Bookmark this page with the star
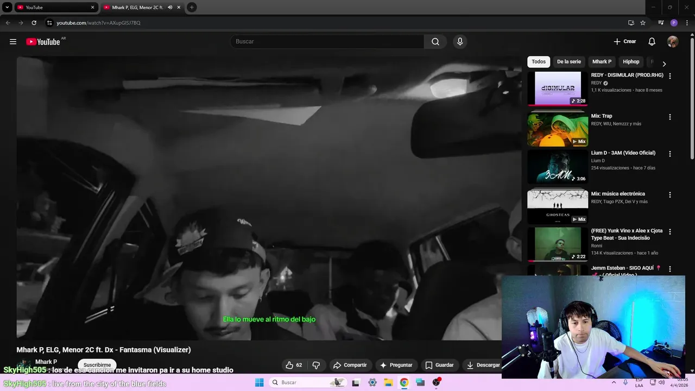Viewport: 695px width, 391px height. pos(643,23)
